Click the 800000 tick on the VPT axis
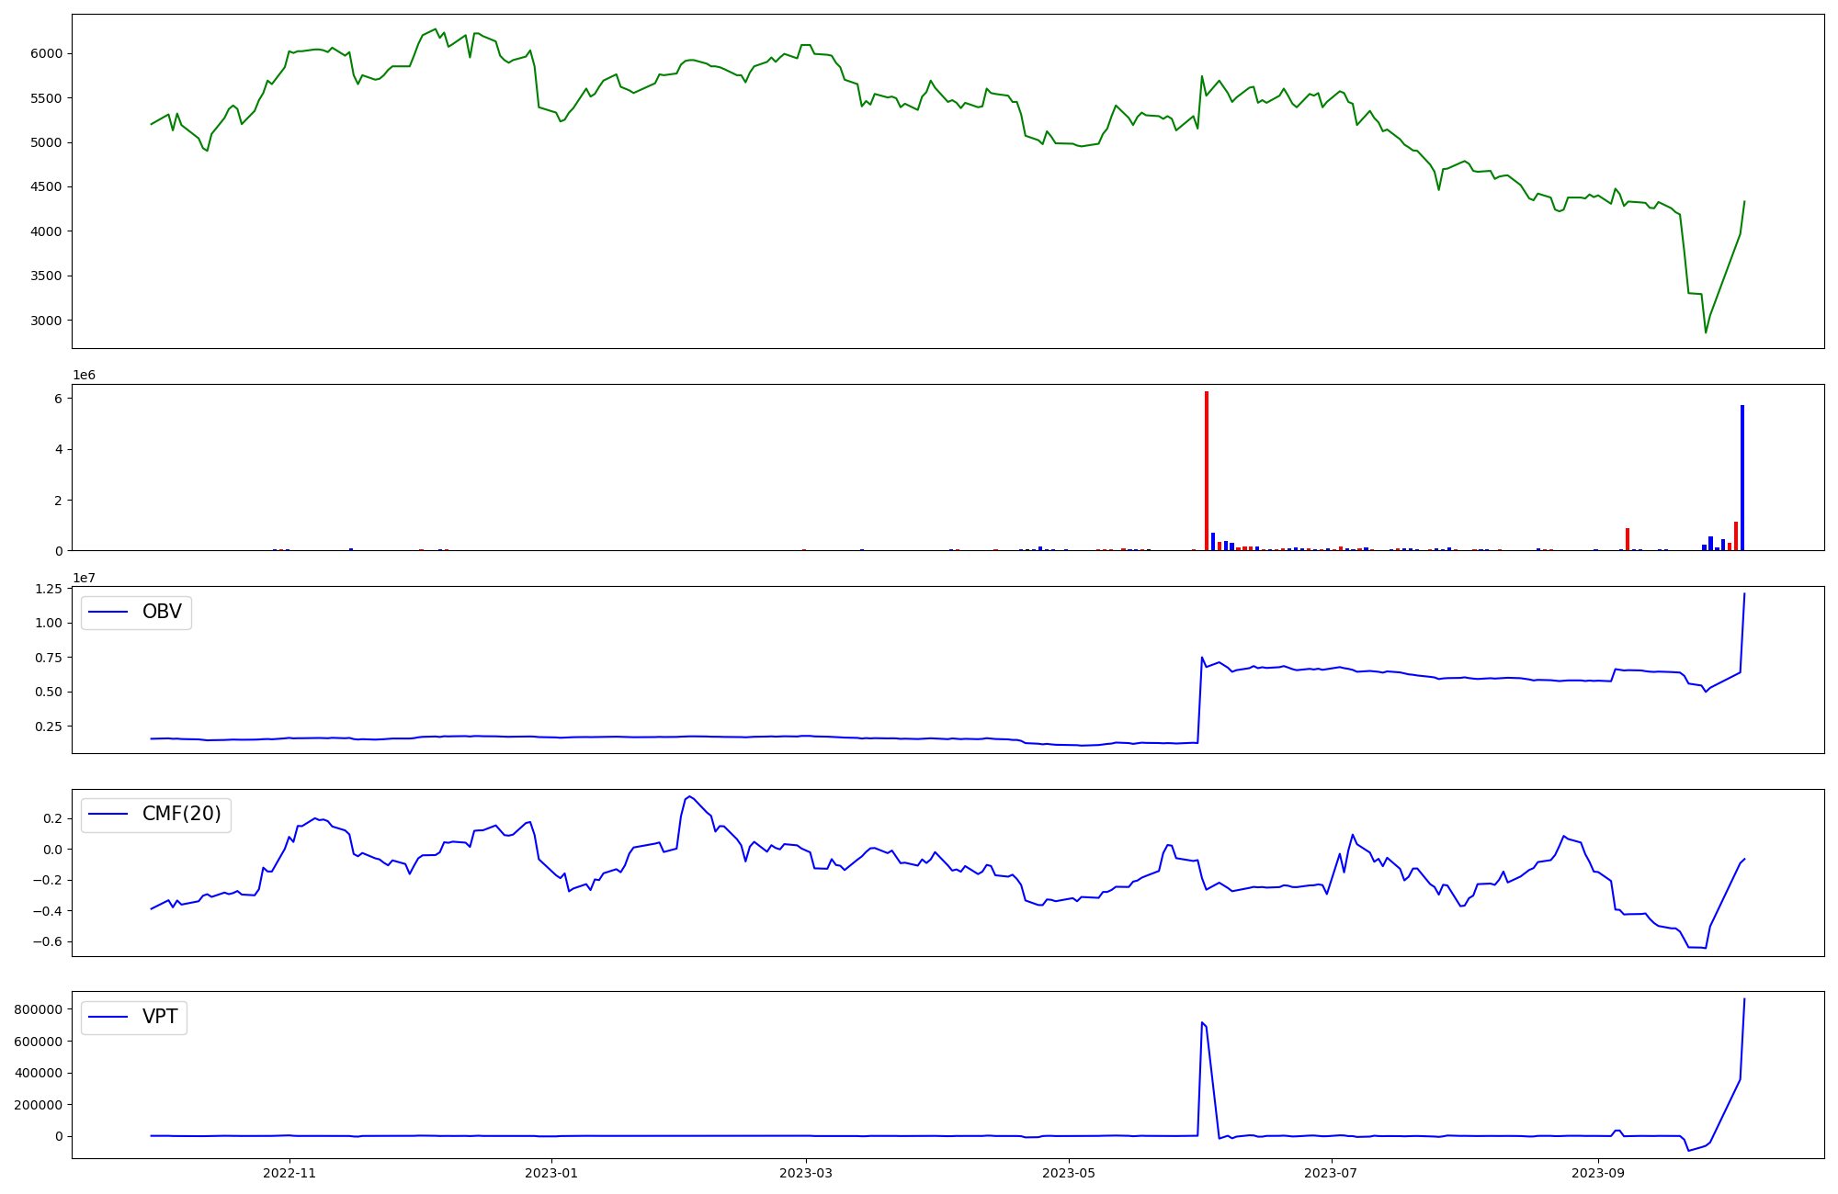1838x1194 pixels. coord(39,1009)
